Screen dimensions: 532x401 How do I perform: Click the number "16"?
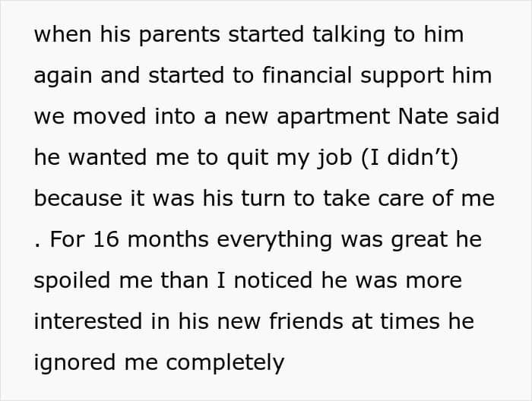(x=106, y=239)
